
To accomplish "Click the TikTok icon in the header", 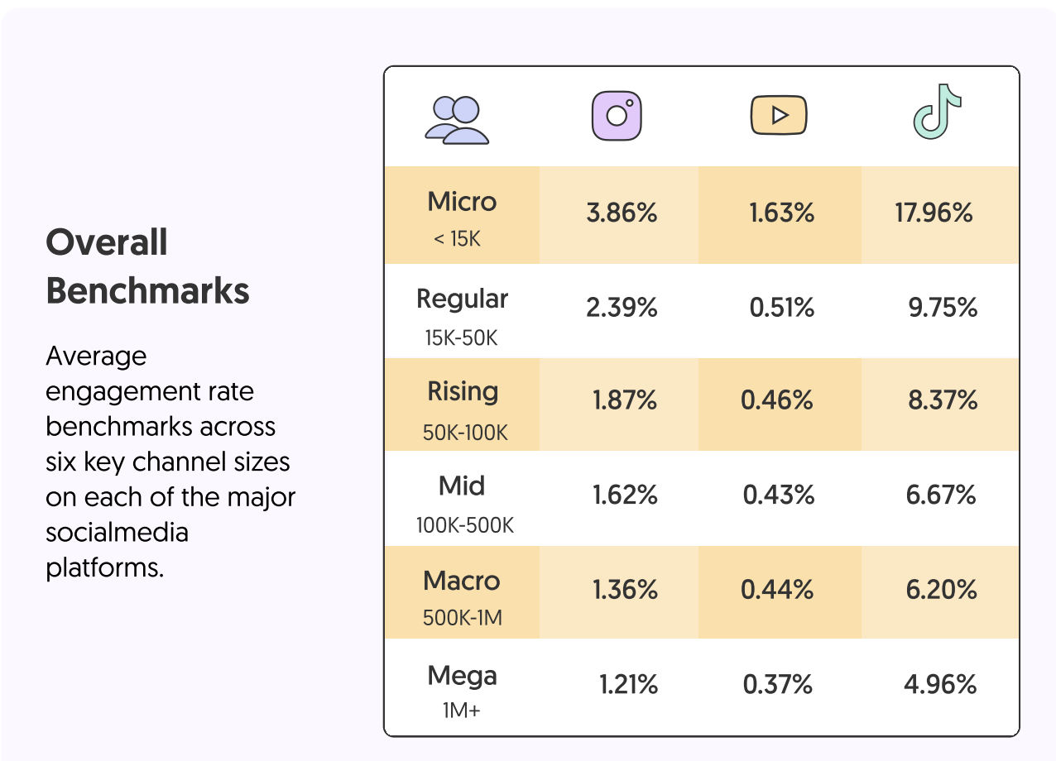I will [938, 112].
